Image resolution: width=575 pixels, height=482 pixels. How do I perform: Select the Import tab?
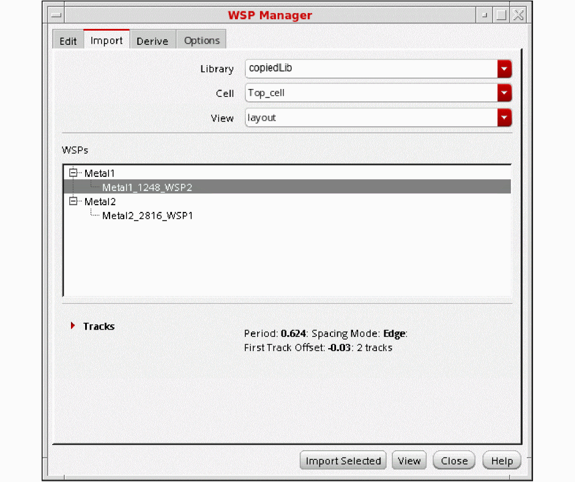tap(107, 41)
